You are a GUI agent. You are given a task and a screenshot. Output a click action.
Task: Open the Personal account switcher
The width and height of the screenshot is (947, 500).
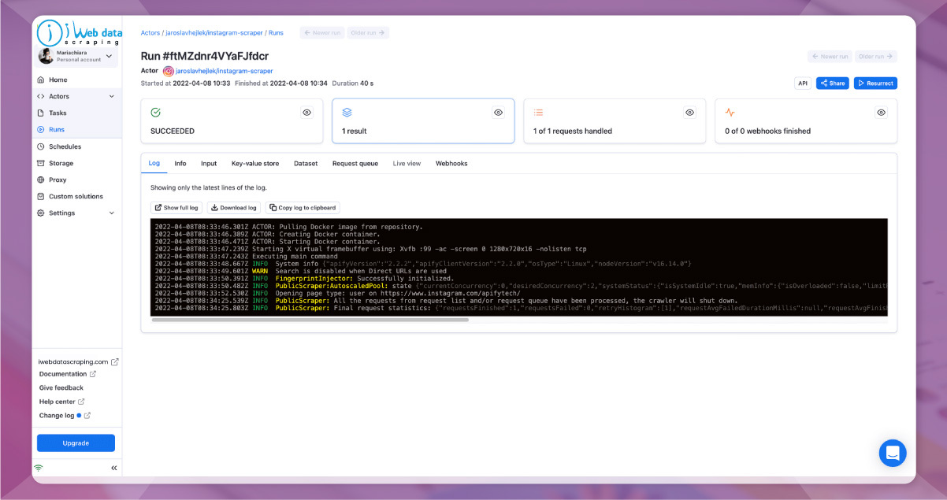(x=76, y=54)
